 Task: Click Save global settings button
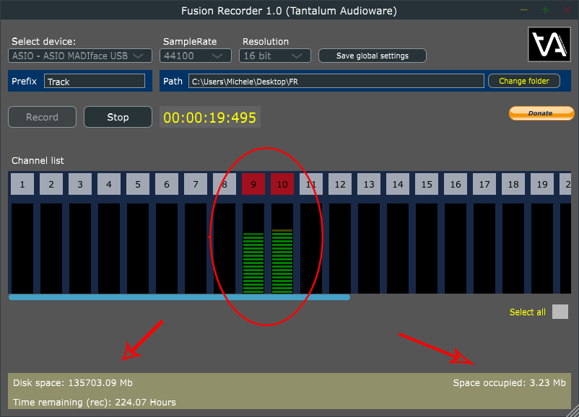pyautogui.click(x=373, y=56)
